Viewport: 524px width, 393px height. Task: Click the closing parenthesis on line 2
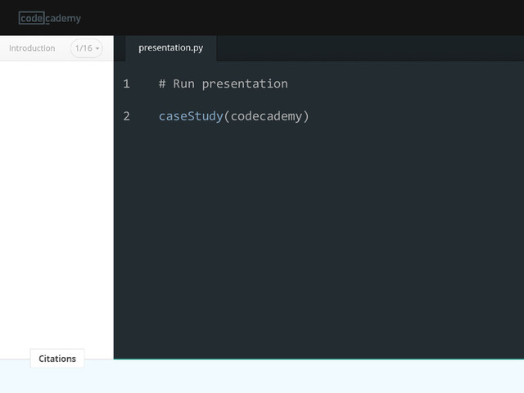pyautogui.click(x=305, y=116)
